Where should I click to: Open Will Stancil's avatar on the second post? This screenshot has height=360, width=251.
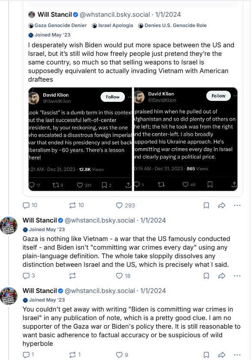(9, 225)
